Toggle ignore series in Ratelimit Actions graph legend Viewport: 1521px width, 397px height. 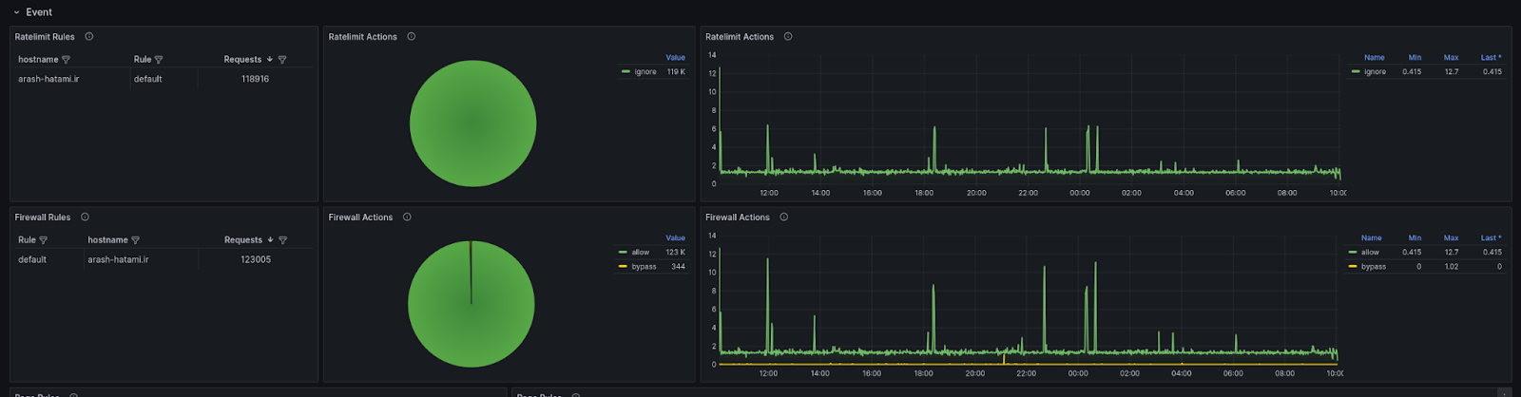coord(1375,72)
